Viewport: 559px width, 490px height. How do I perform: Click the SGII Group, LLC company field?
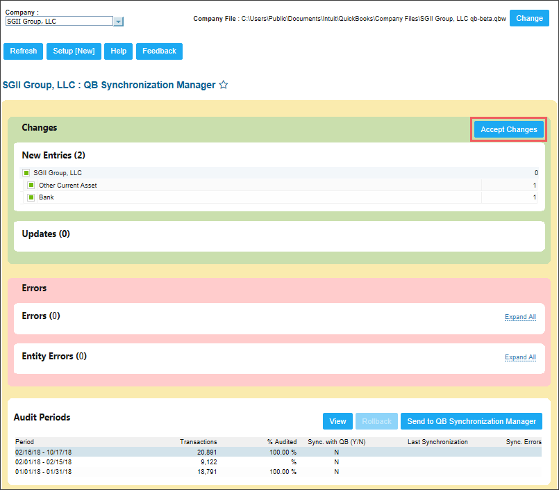click(x=59, y=21)
